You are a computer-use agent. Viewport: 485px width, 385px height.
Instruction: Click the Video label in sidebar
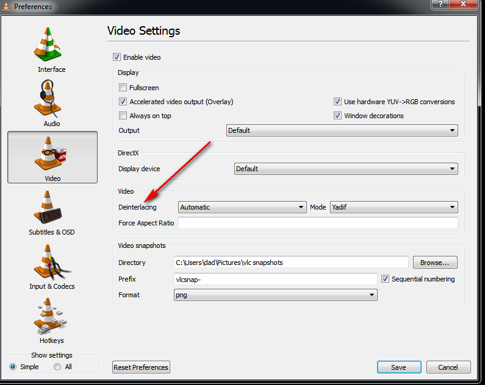coord(52,178)
